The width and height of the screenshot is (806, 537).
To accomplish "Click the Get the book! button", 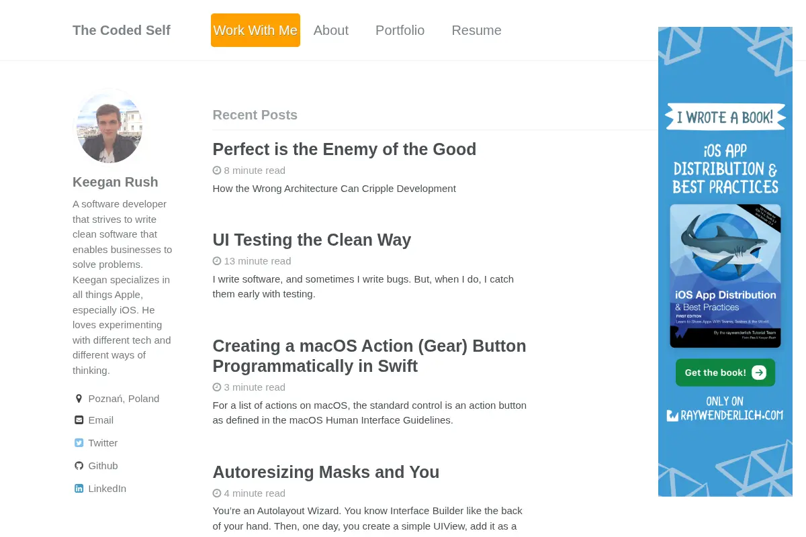I will pyautogui.click(x=725, y=373).
